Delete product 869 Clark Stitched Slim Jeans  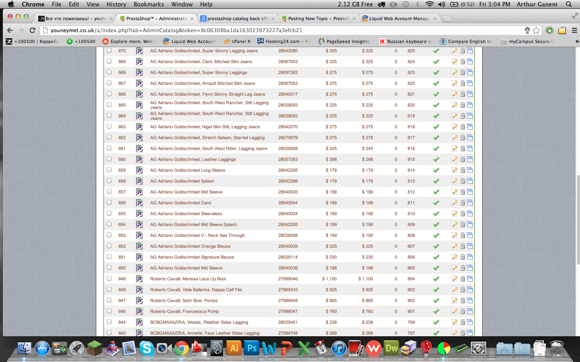pyautogui.click(x=463, y=62)
